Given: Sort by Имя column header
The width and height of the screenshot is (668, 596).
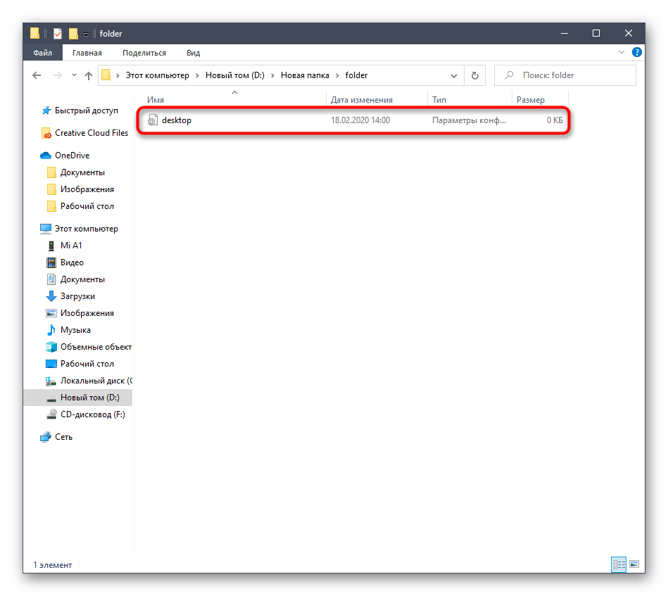Looking at the screenshot, I should coord(156,100).
